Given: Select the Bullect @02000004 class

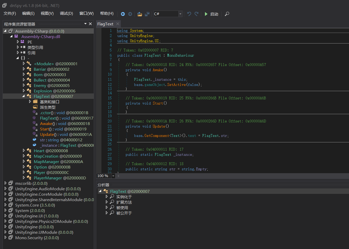Looking at the screenshot, I should tap(52, 80).
